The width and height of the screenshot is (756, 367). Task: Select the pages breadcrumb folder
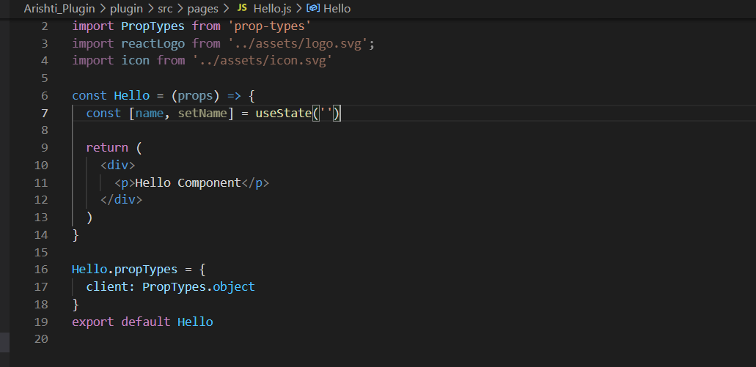pos(202,8)
